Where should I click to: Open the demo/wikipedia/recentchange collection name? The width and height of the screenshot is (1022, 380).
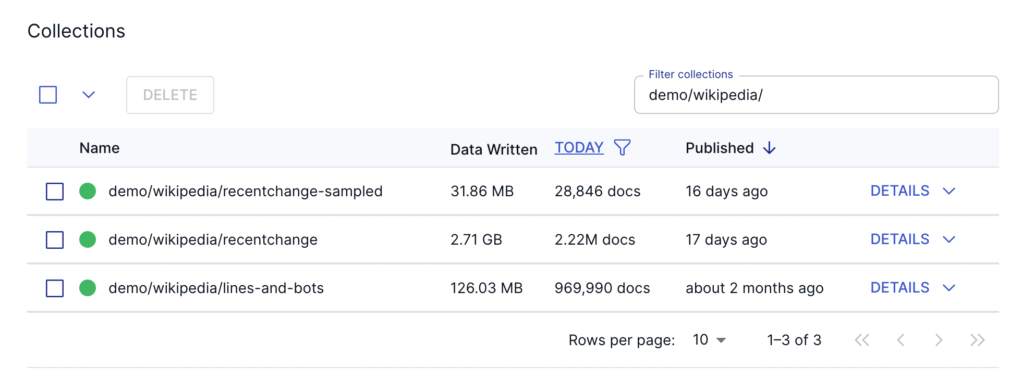click(x=213, y=239)
